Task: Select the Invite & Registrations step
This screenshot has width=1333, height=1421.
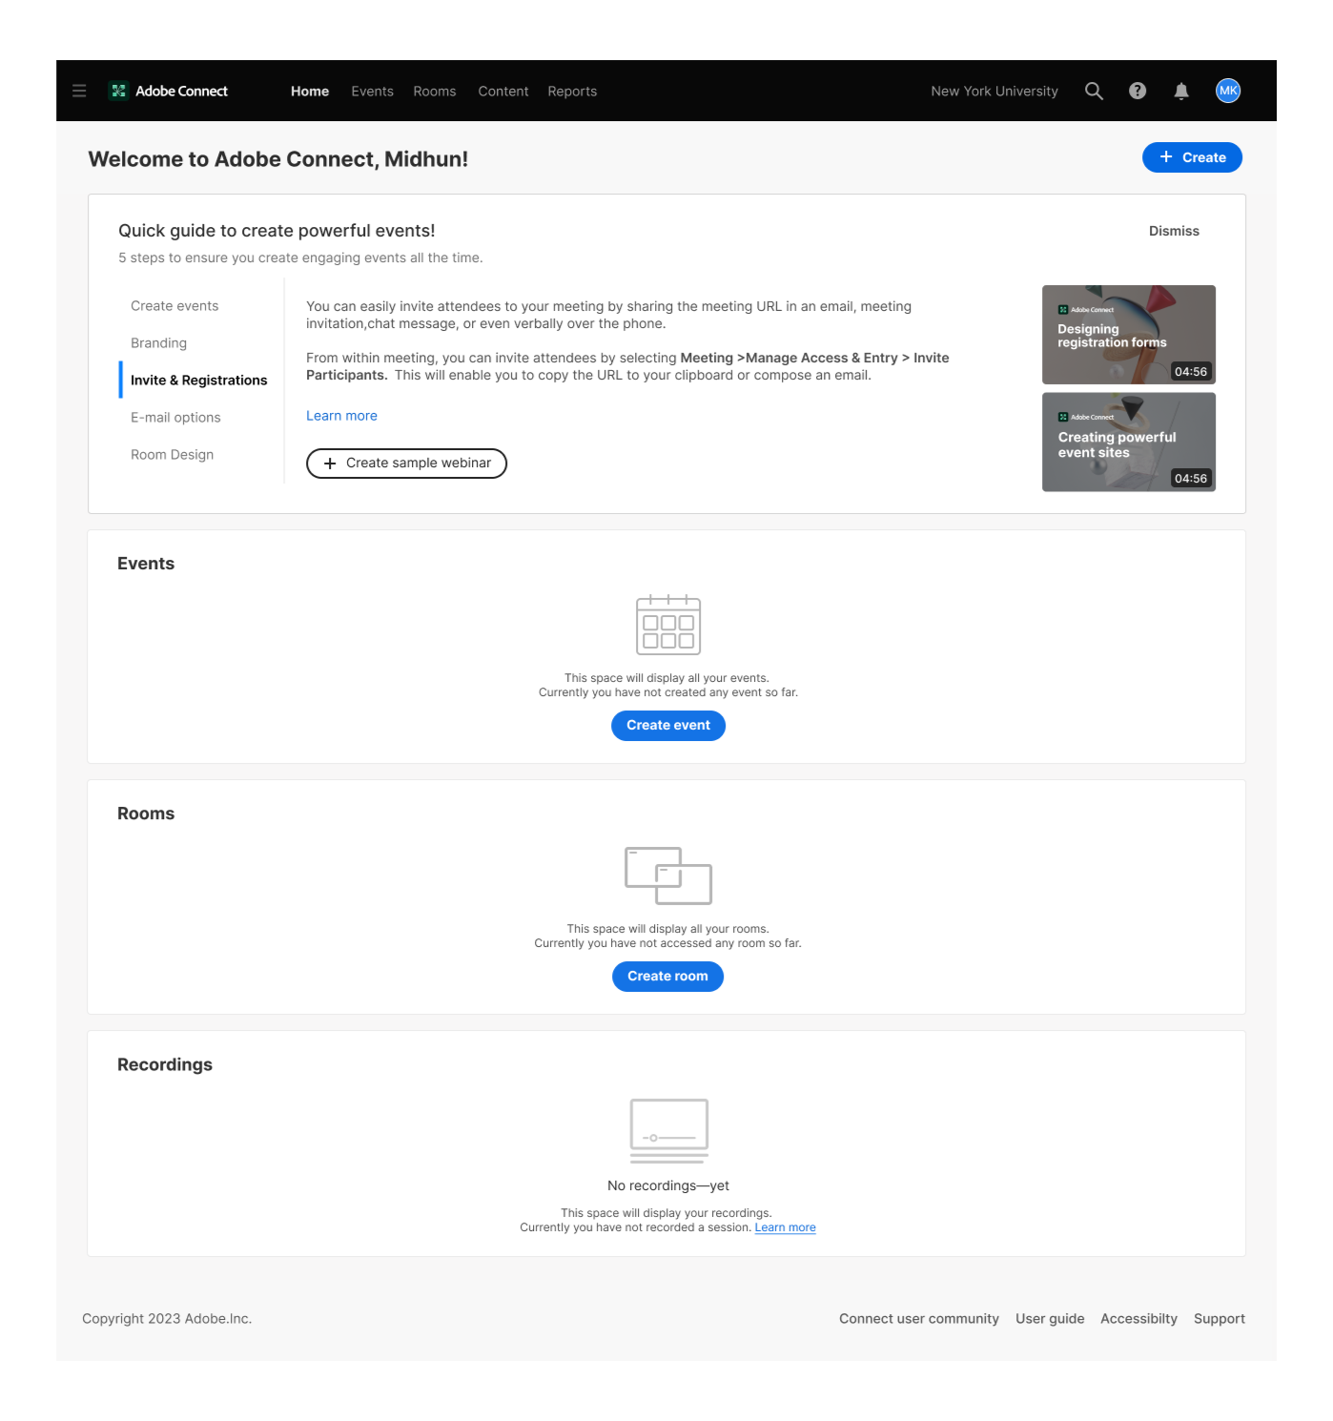Action: tap(198, 381)
